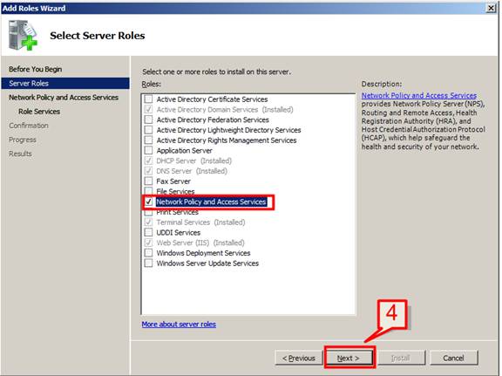Open Network Policy and Access Services description link

click(x=419, y=95)
